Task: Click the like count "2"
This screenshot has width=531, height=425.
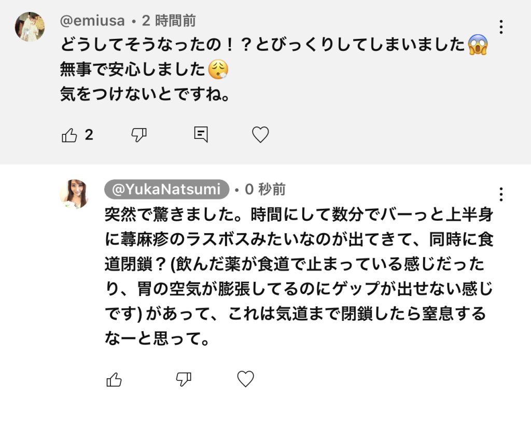Action: pos(89,135)
